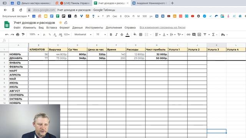Insert a link with chain icon

[188, 34]
